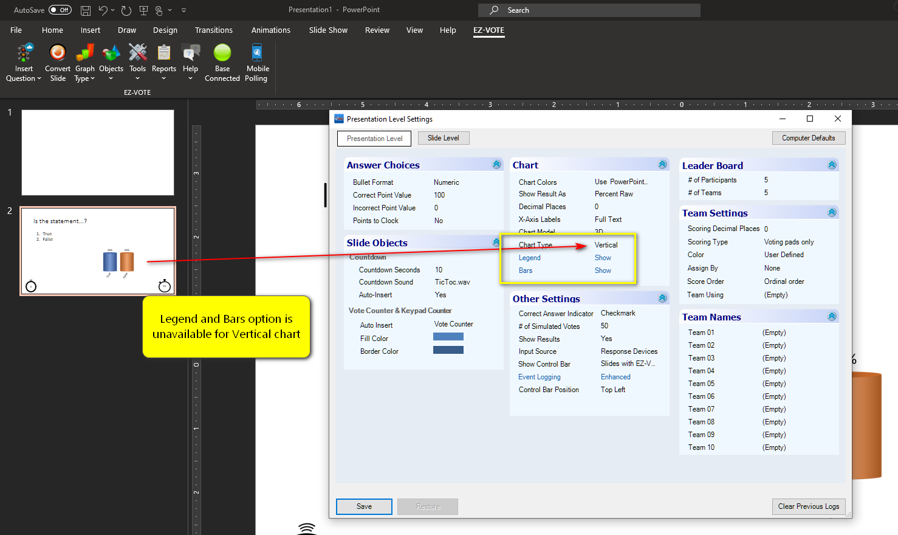Toggle AutoSave off switch
This screenshot has height=535, width=898.
coord(60,10)
